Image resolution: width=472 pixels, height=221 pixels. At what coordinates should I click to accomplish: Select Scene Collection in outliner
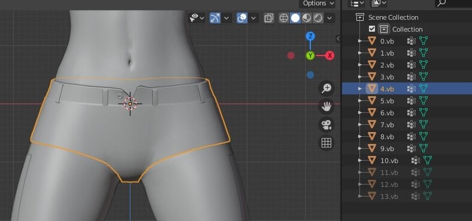tap(393, 17)
